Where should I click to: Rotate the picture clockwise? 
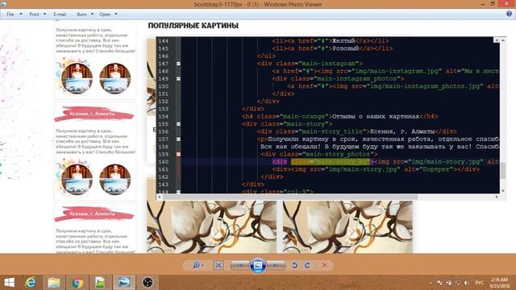tap(307, 265)
